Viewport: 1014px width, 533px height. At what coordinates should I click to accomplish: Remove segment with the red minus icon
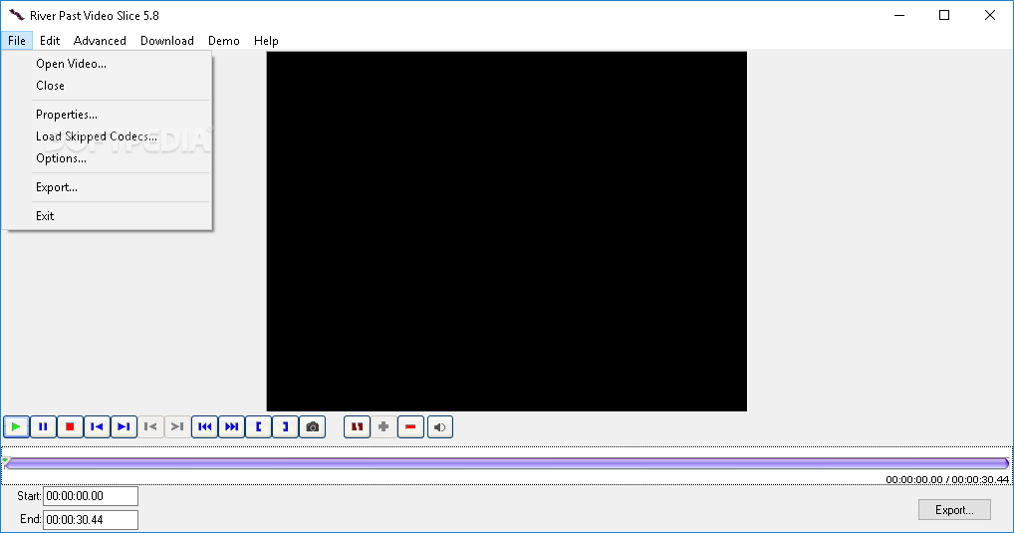pyautogui.click(x=410, y=427)
